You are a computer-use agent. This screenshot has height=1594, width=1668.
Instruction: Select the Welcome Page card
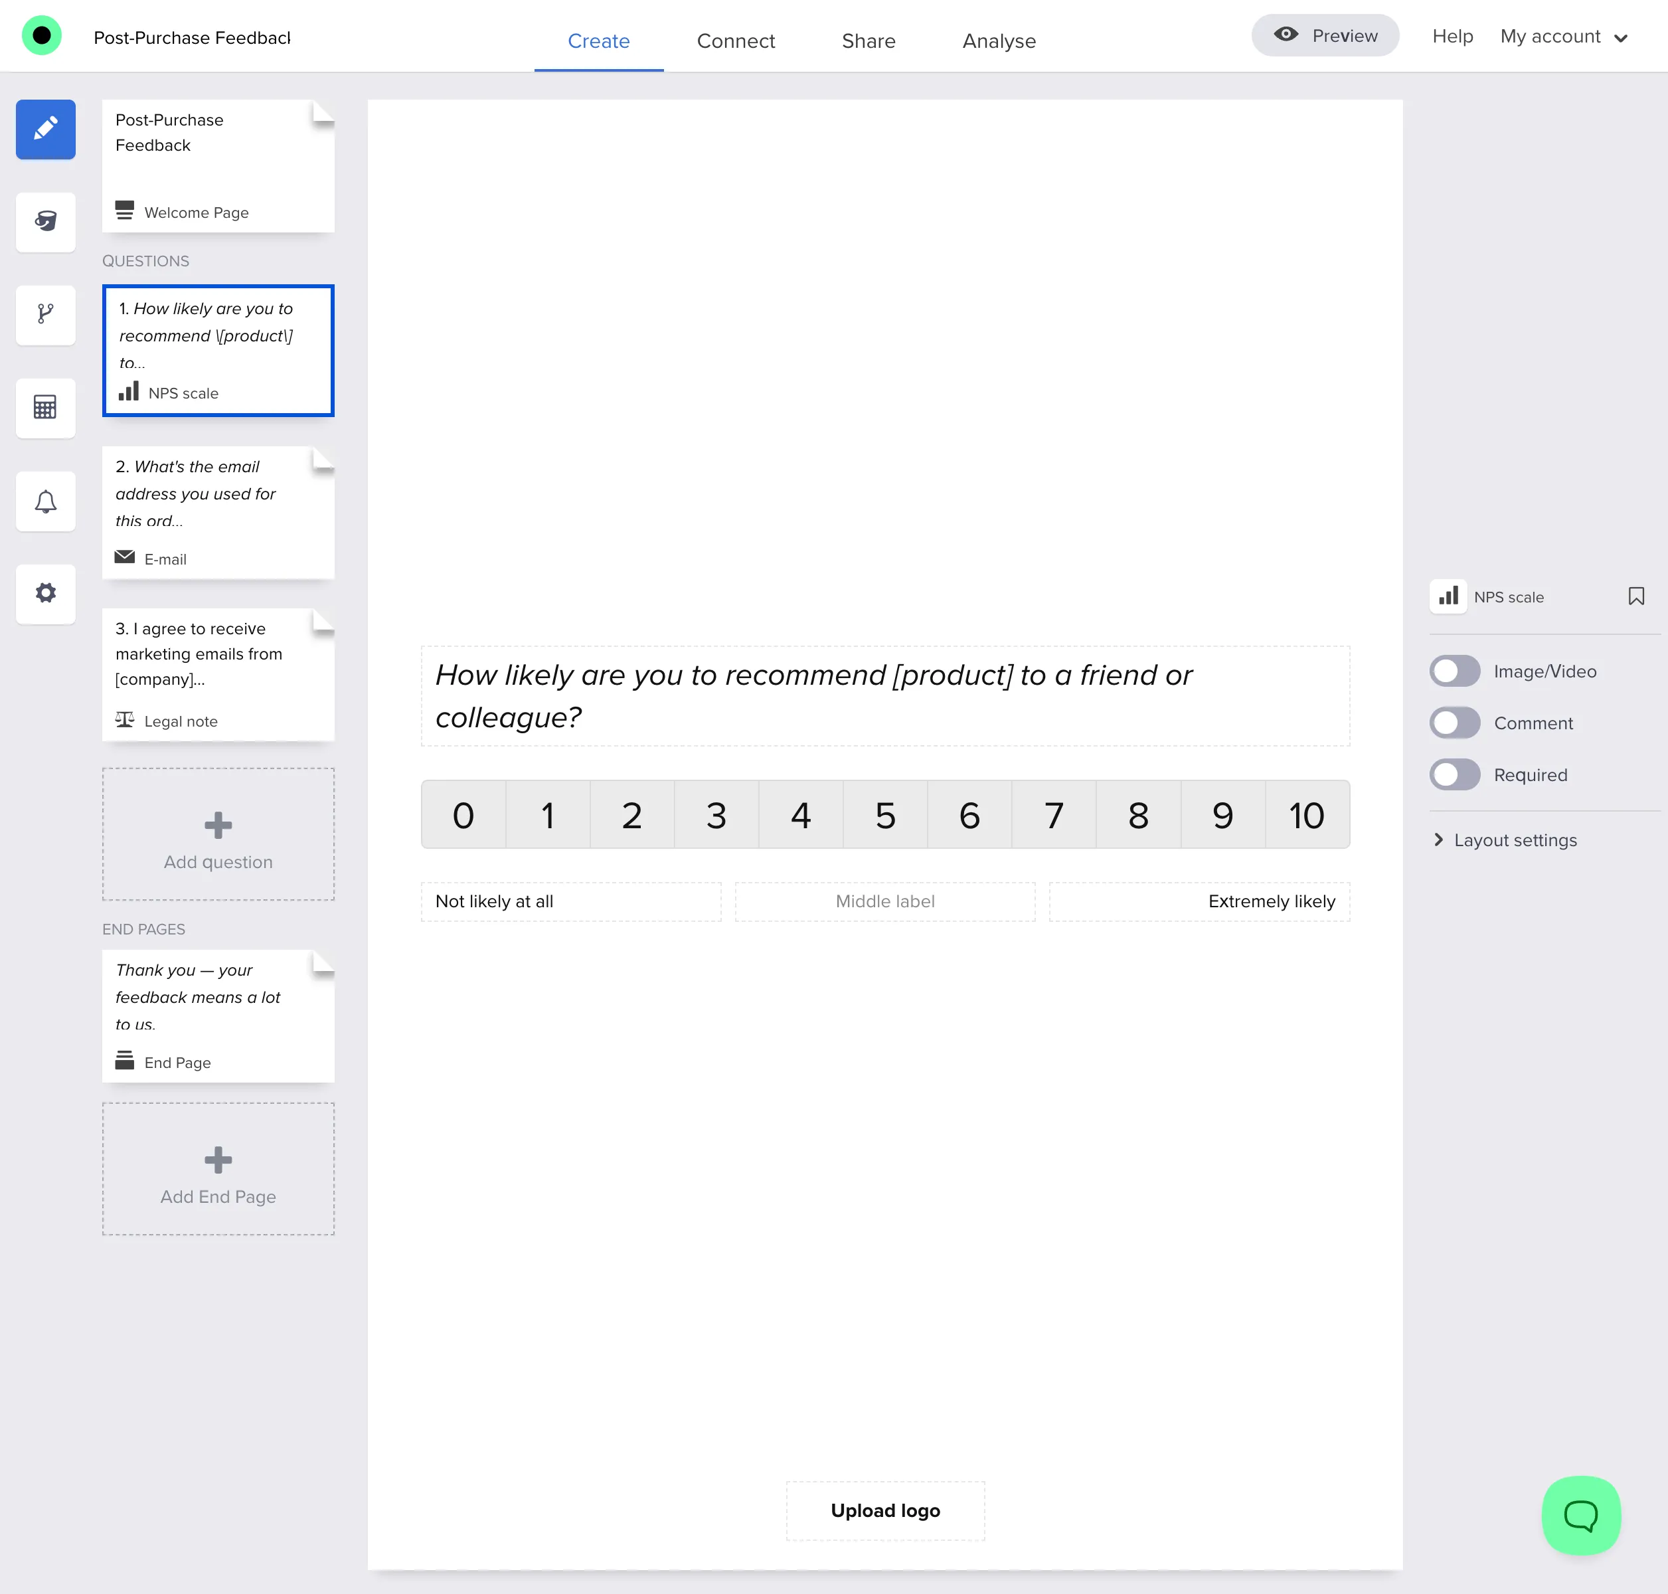[218, 165]
